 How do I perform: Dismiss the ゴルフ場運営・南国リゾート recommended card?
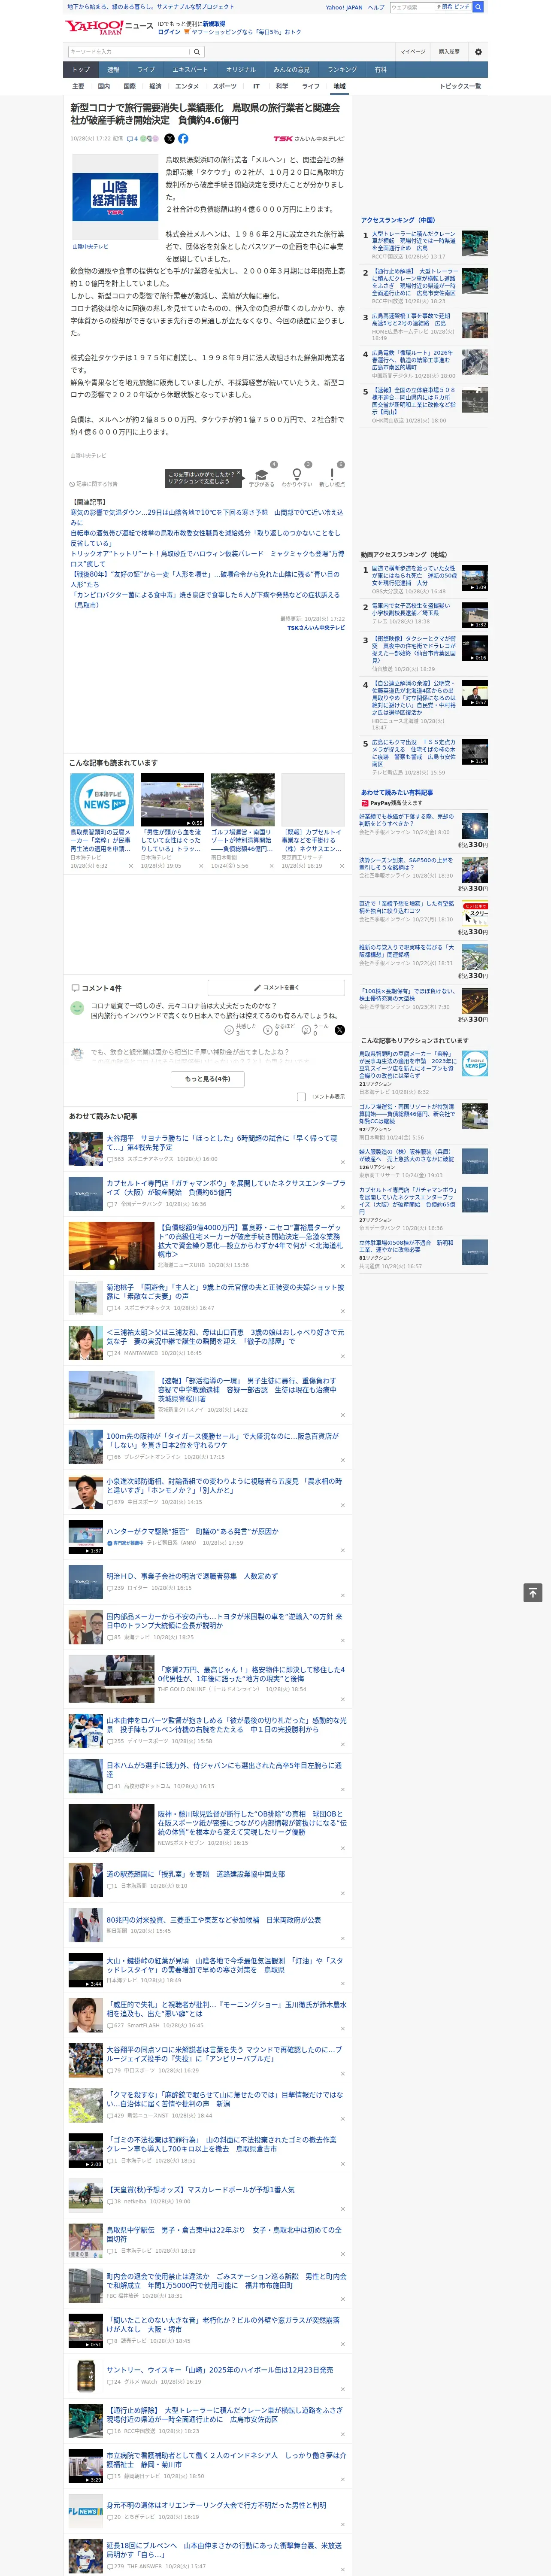pyautogui.click(x=272, y=866)
